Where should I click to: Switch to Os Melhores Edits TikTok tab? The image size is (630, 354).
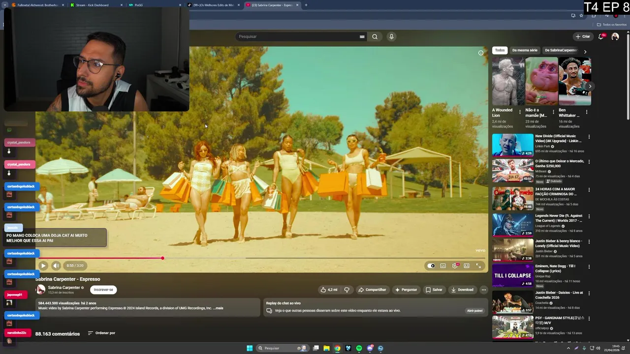(214, 5)
